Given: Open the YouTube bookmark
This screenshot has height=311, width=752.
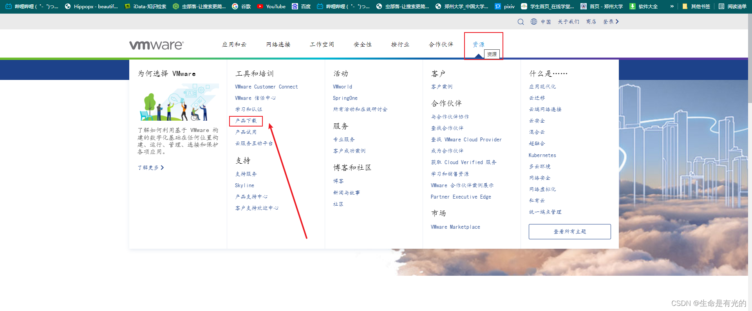Looking at the screenshot, I should 271,6.
